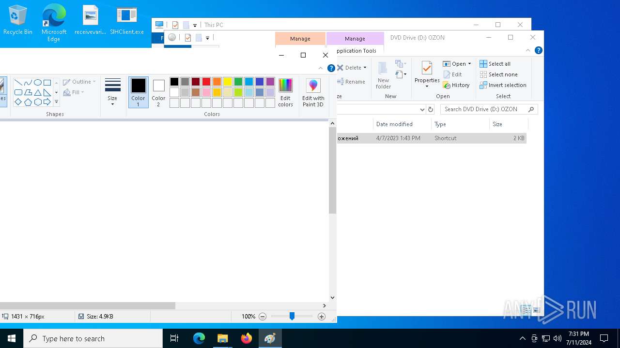Switch Explorer to large icons view
The height and width of the screenshot is (348, 620).
point(536,310)
